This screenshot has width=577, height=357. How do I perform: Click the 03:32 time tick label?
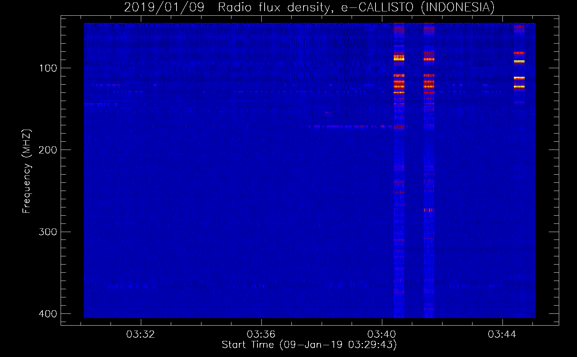point(141,335)
